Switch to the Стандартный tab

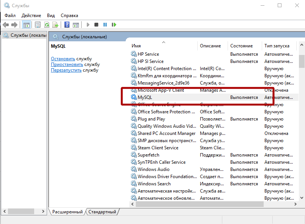click(x=102, y=212)
